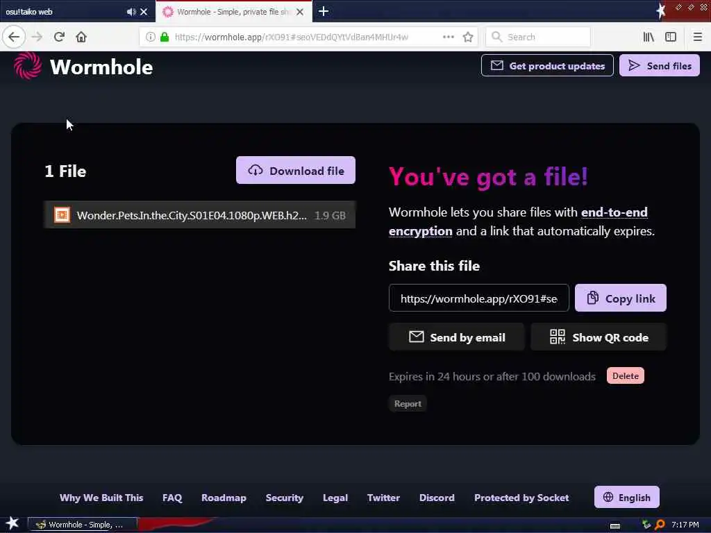
Task: Open page actions three-dot menu
Action: click(x=449, y=37)
